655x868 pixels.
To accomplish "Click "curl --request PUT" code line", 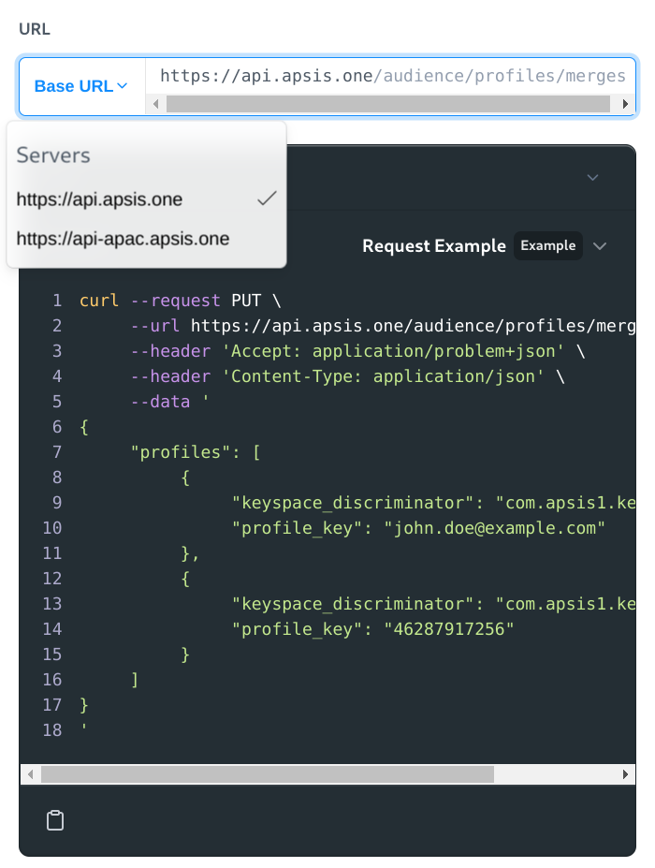I will 181,301.
